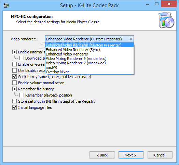Click the MPC 321 icon in title bar
The width and height of the screenshot is (179, 165).
click(x=6, y=5)
